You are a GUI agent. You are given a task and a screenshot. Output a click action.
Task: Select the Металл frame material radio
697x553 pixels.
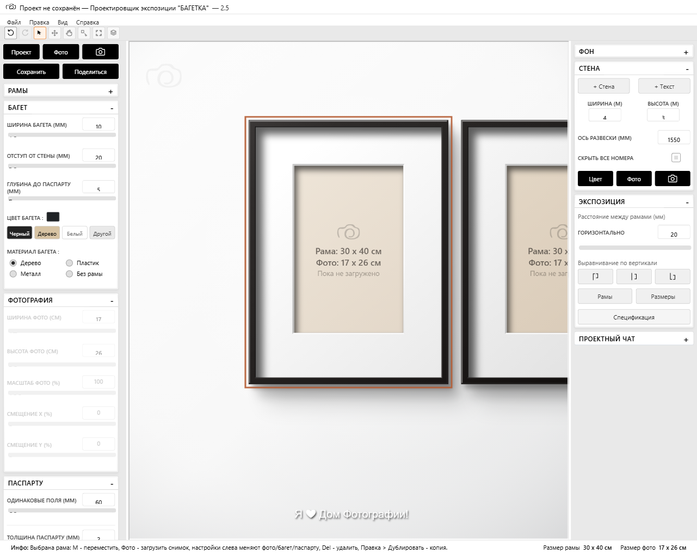(13, 274)
